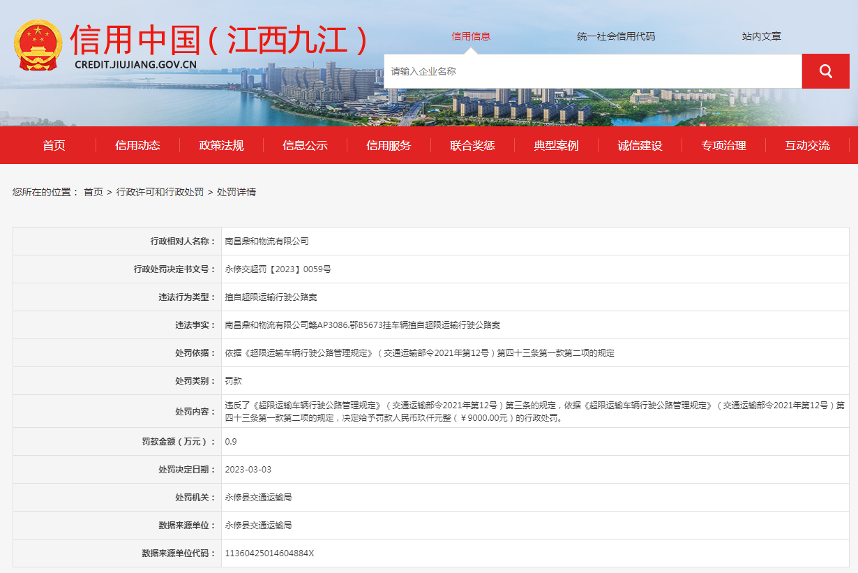Screen dimensions: 858x573
Task: Click the national emblem logo
Action: coord(38,45)
